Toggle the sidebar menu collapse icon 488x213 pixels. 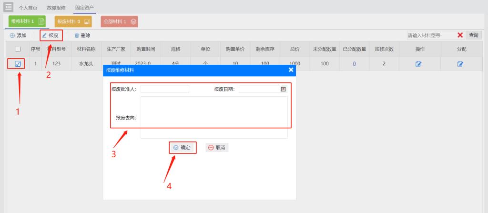click(8, 7)
